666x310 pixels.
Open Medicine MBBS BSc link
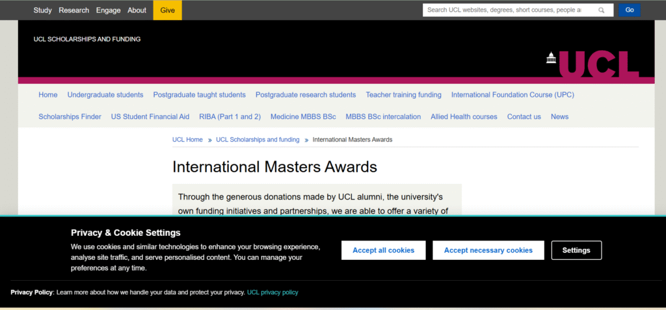click(303, 116)
